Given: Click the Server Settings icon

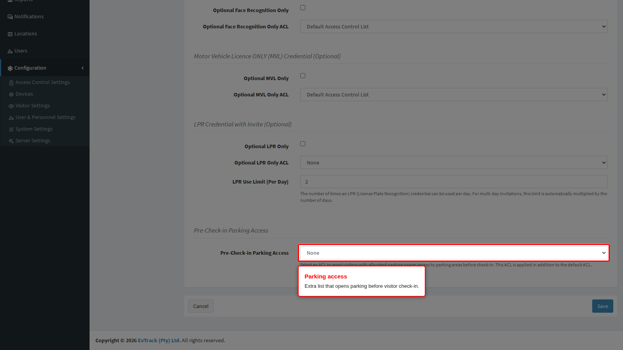Looking at the screenshot, I should [11, 141].
